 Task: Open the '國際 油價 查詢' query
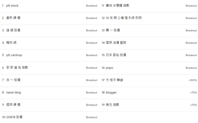coord(116,43)
